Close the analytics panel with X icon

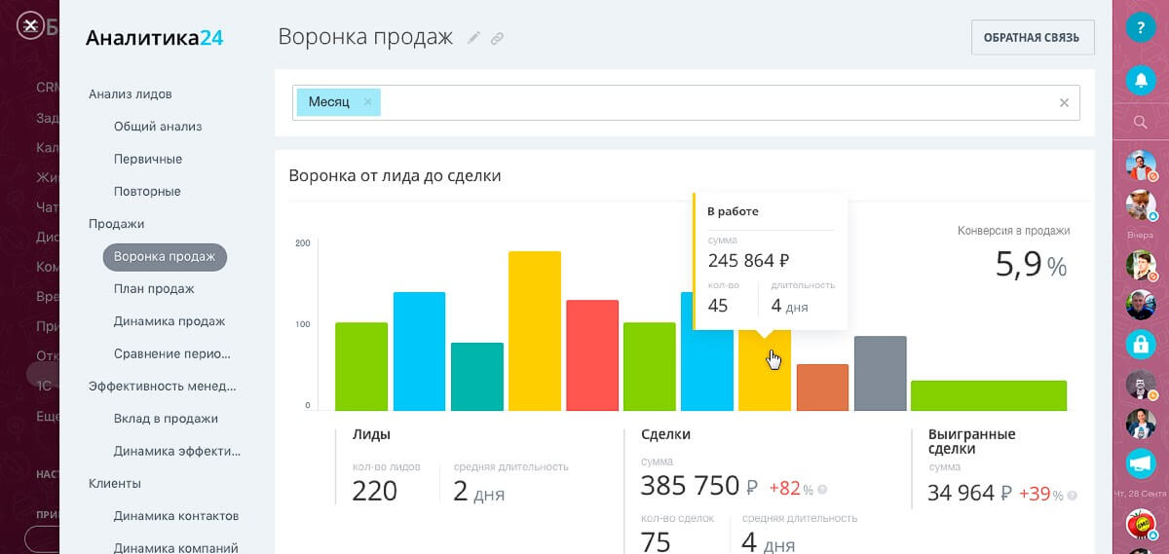click(x=31, y=25)
